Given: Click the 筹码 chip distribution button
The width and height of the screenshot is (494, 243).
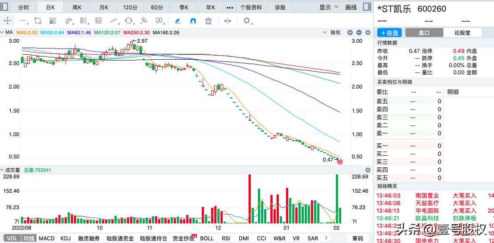Looking at the screenshot, I should click(358, 238).
